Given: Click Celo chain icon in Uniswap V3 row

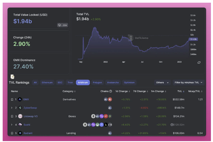Looking at the screenshot, I should click(110, 116).
